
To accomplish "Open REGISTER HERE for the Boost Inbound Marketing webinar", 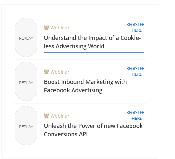I will click(x=135, y=72).
